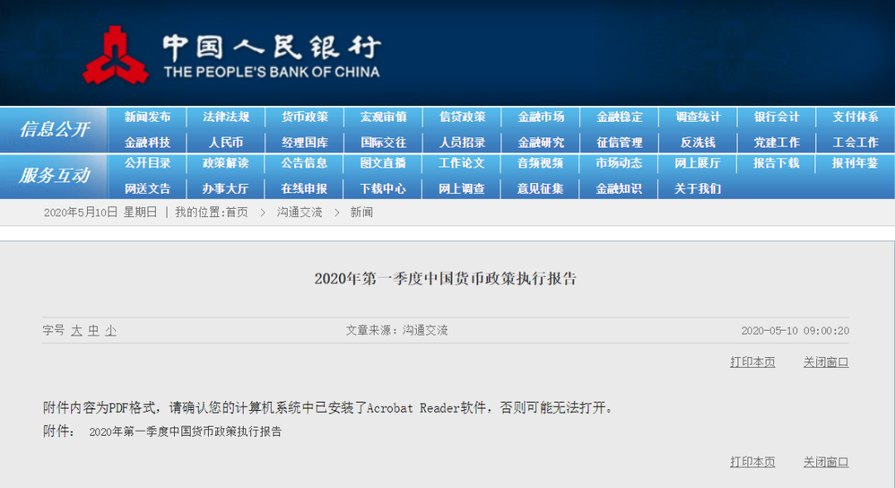Click the People's Bank of China logo
Screen dimensions: 895x488
click(x=115, y=56)
